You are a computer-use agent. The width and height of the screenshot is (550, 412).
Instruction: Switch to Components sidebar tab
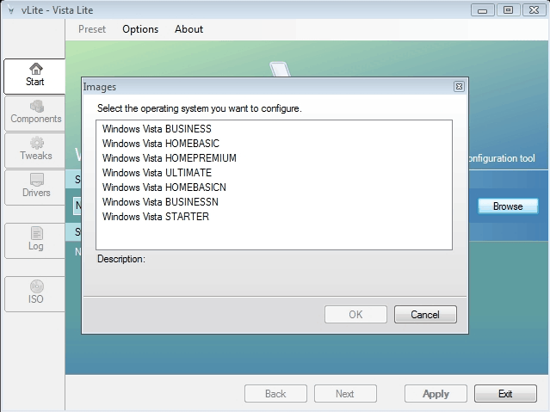tap(35, 114)
